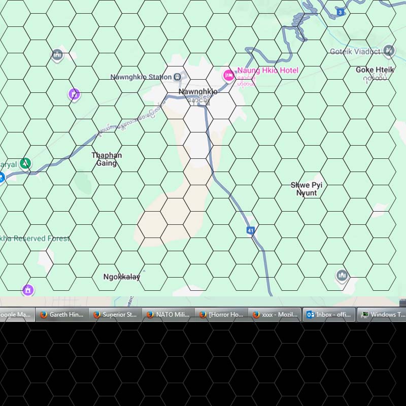Click the Nawnghkio town label
406x406 pixels.
(x=198, y=91)
